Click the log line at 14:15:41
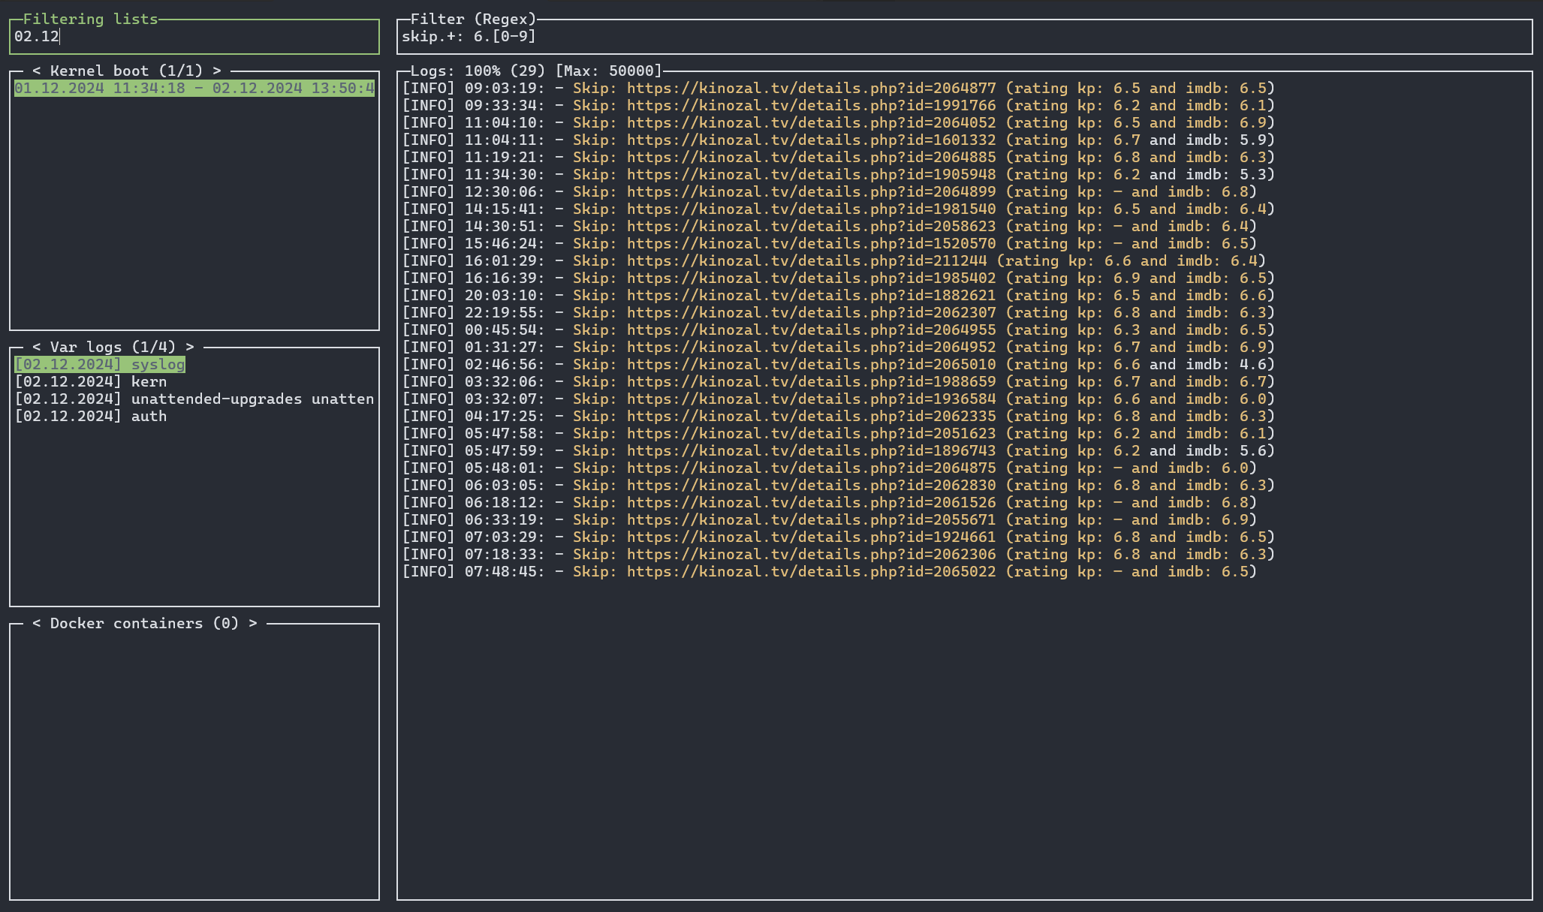 (x=839, y=209)
